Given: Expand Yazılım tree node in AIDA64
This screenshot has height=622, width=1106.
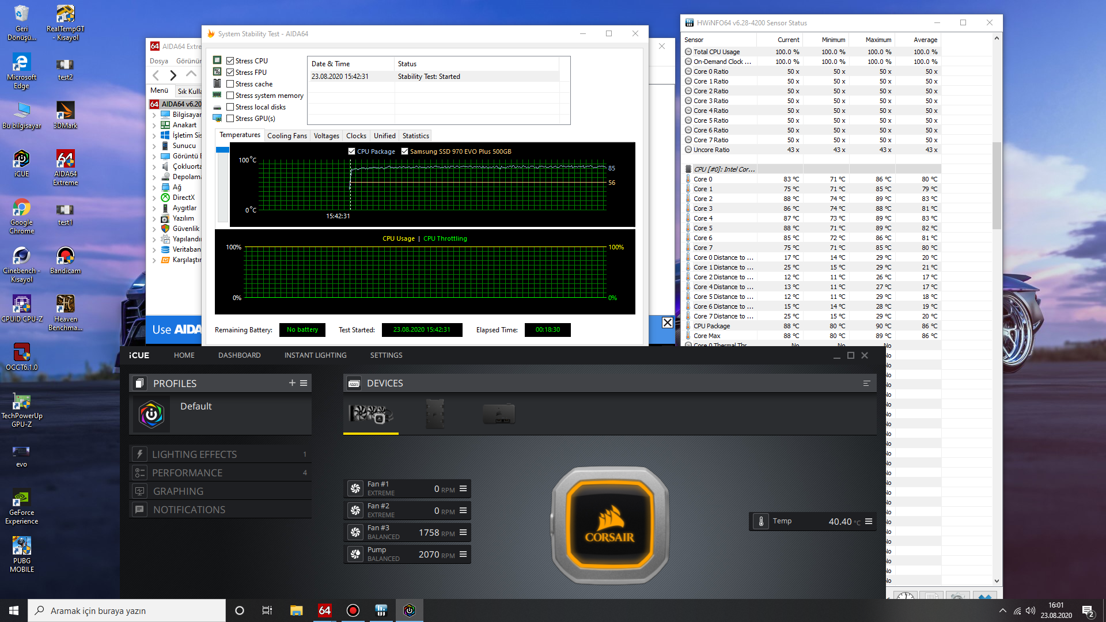Looking at the screenshot, I should click(154, 219).
